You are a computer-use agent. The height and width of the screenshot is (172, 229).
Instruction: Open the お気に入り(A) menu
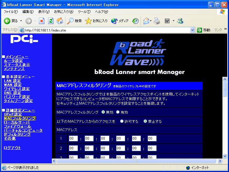pos(64,12)
